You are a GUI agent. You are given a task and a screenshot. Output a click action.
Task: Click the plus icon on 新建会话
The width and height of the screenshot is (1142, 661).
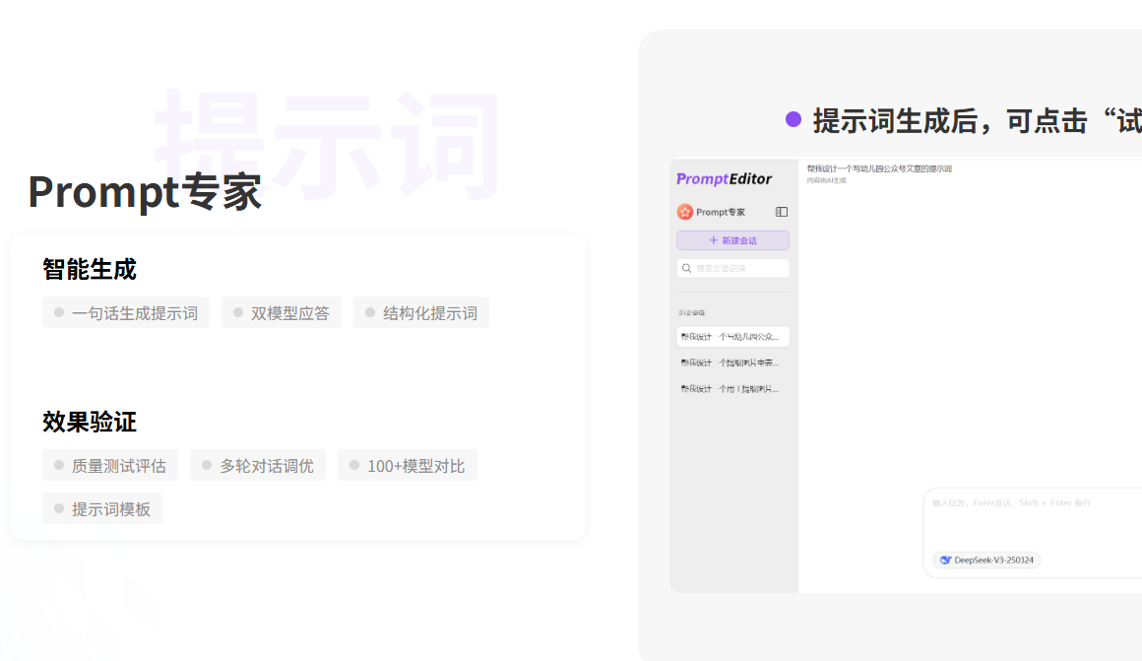[x=714, y=240]
